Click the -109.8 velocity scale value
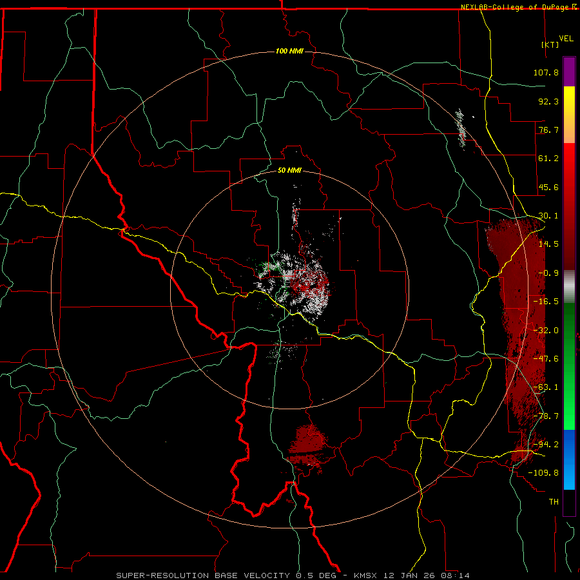The width and height of the screenshot is (580, 580). pyautogui.click(x=543, y=473)
